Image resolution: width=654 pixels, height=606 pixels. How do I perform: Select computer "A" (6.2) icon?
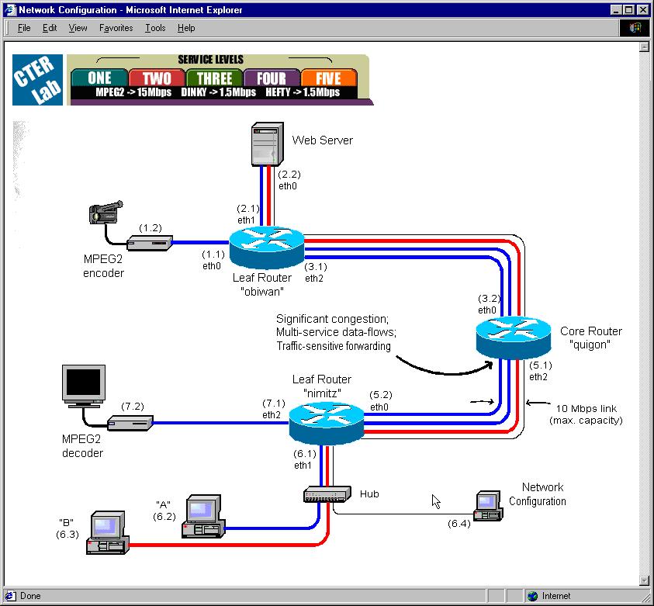pos(202,518)
